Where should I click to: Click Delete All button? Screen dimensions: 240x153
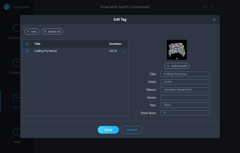pos(52,31)
